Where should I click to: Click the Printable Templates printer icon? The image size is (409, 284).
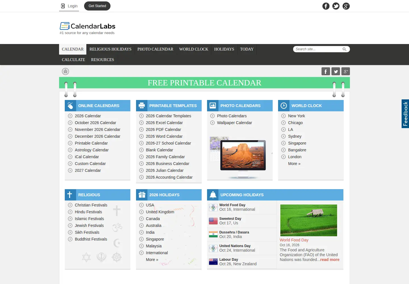coord(142,106)
